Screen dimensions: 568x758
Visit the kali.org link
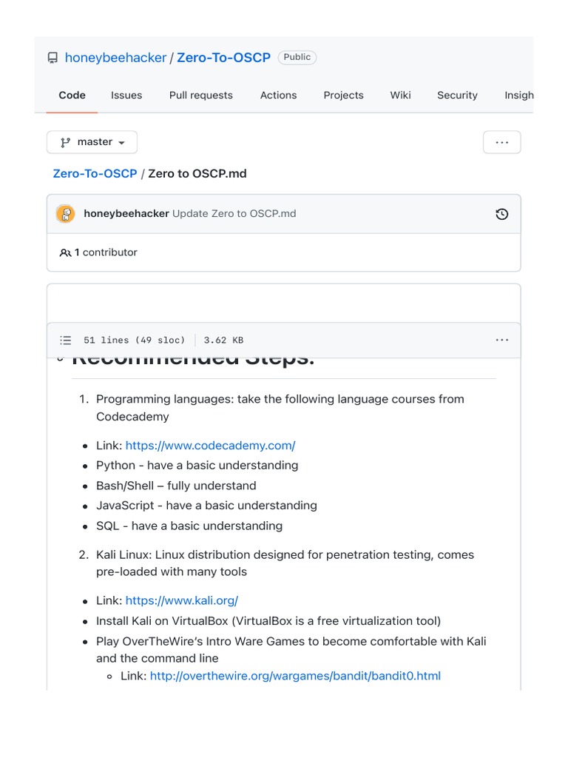(181, 600)
